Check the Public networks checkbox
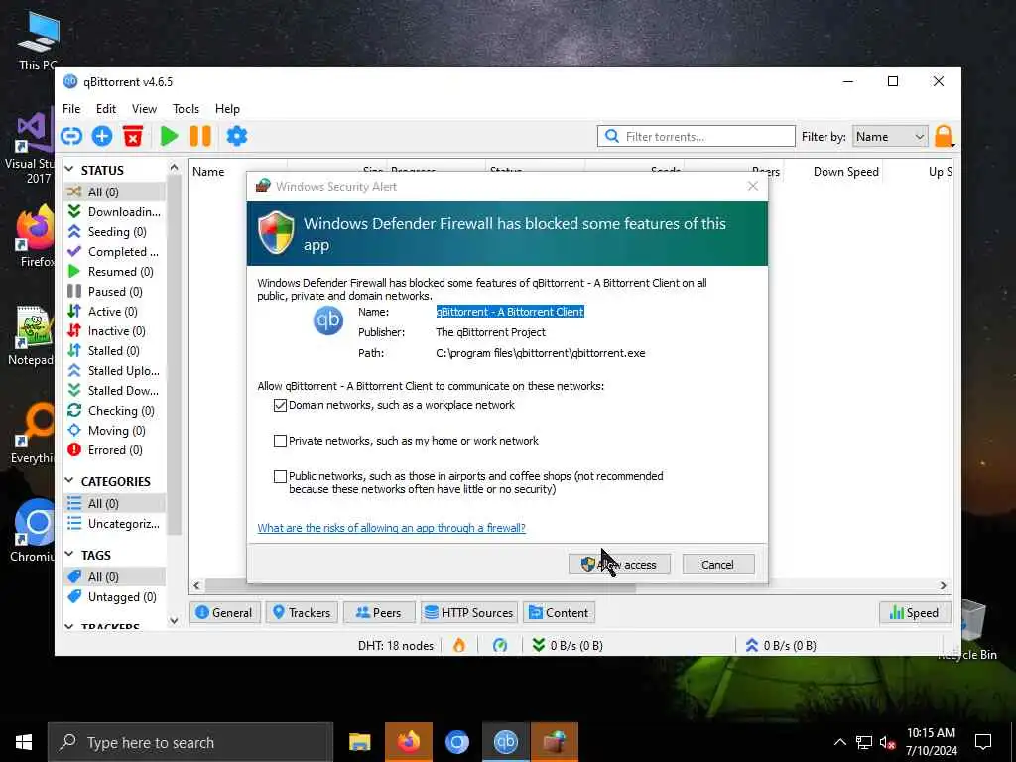 point(280,476)
